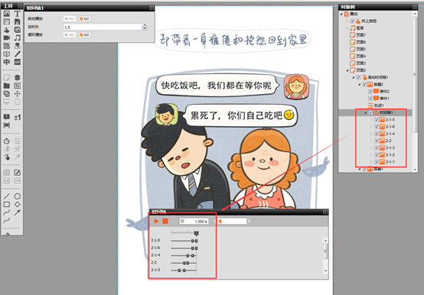The height and width of the screenshot is (295, 424).
Task: Collapse the 时间轴1 tree node
Action: coord(366,112)
